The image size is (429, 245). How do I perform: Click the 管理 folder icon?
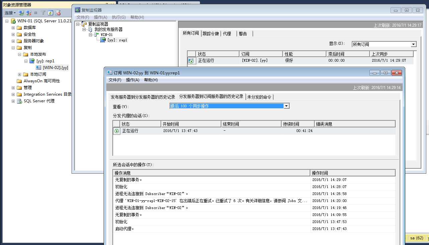[x=19, y=88]
